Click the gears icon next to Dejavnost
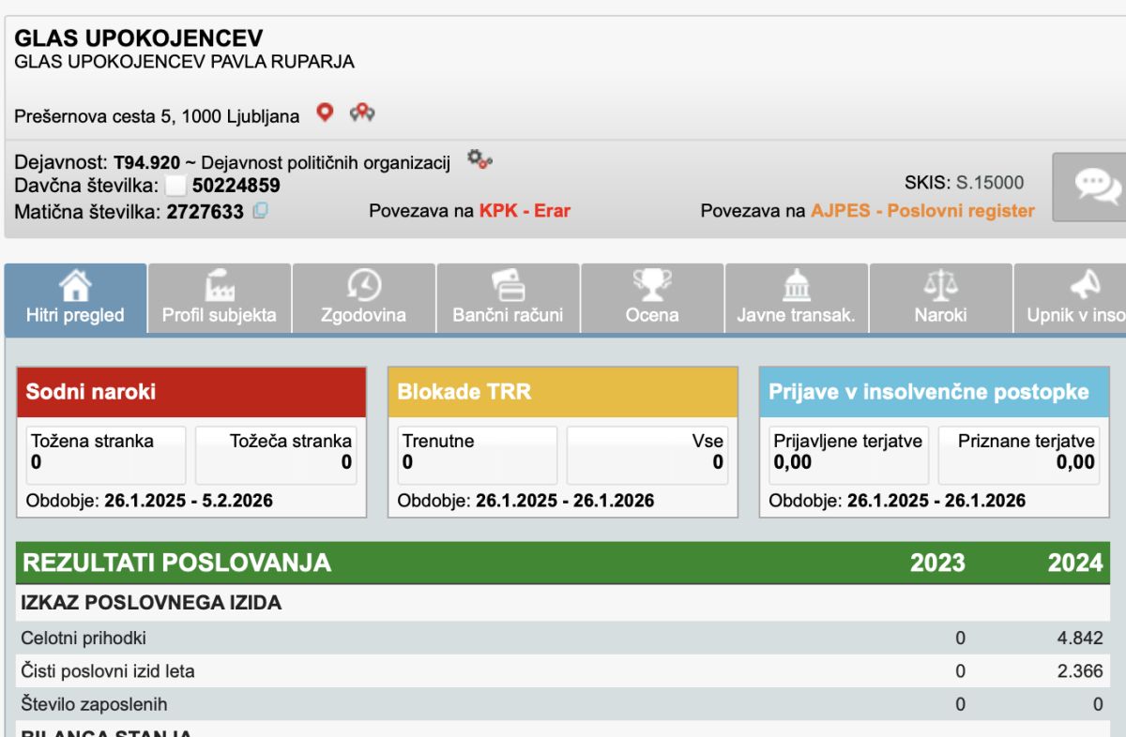The height and width of the screenshot is (737, 1126). (x=479, y=159)
